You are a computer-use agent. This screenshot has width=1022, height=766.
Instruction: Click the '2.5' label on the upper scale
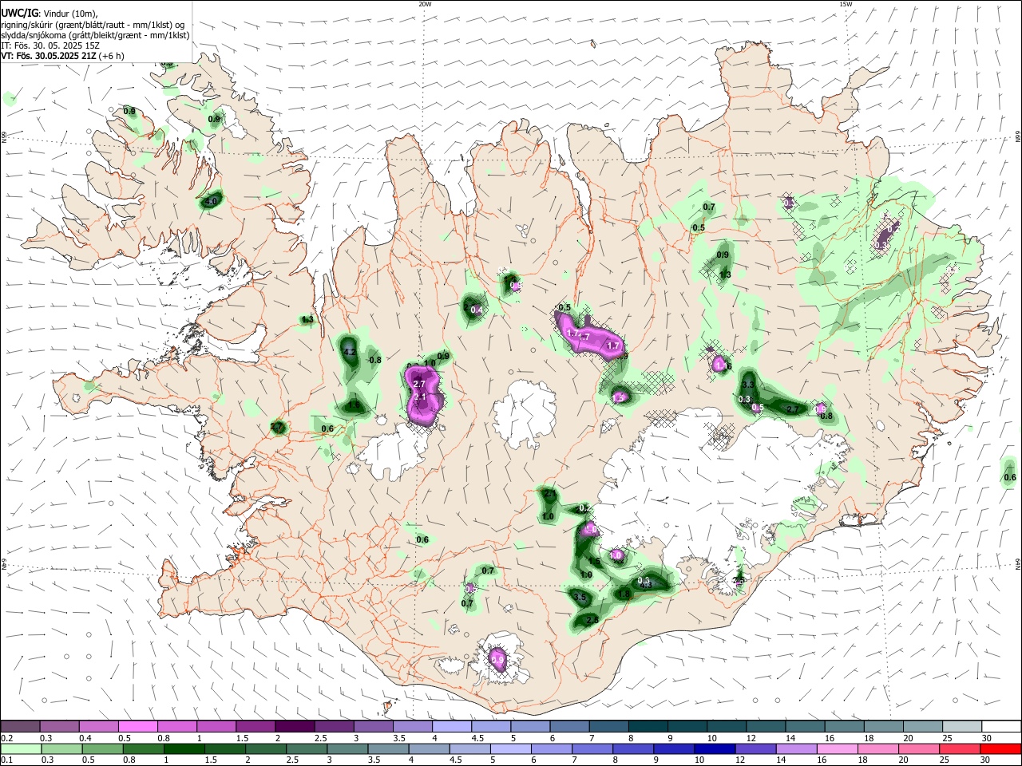point(321,738)
